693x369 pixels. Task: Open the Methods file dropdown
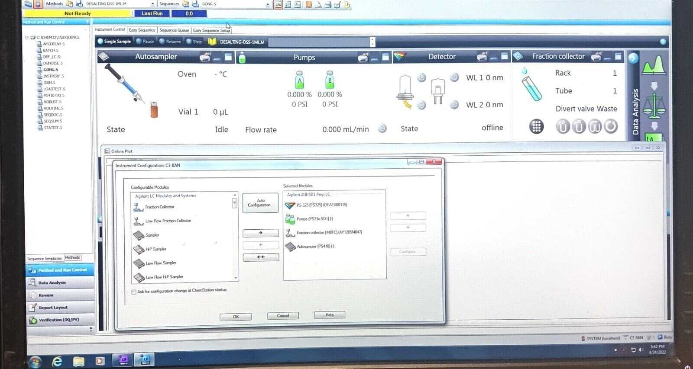pos(152,4)
